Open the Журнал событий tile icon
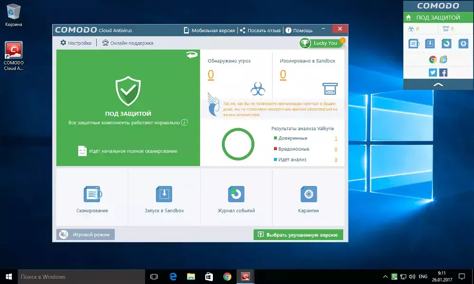The image size is (474, 284). tap(236, 194)
